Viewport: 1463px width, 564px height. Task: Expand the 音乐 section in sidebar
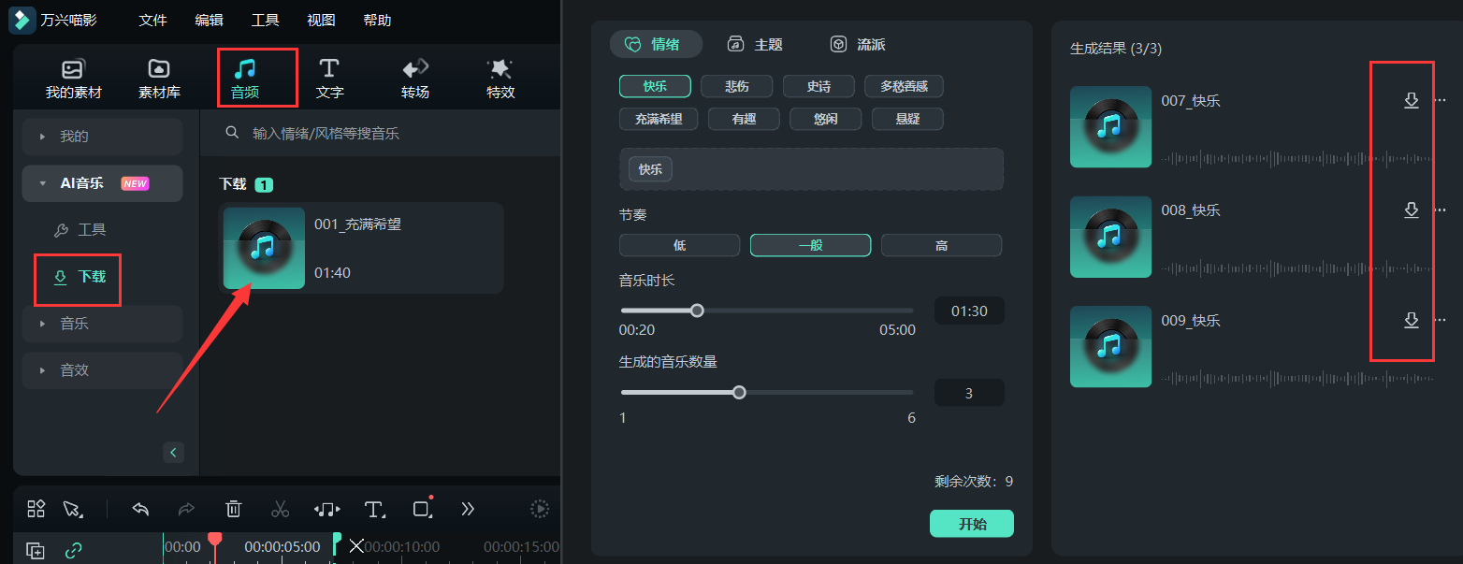pyautogui.click(x=102, y=324)
